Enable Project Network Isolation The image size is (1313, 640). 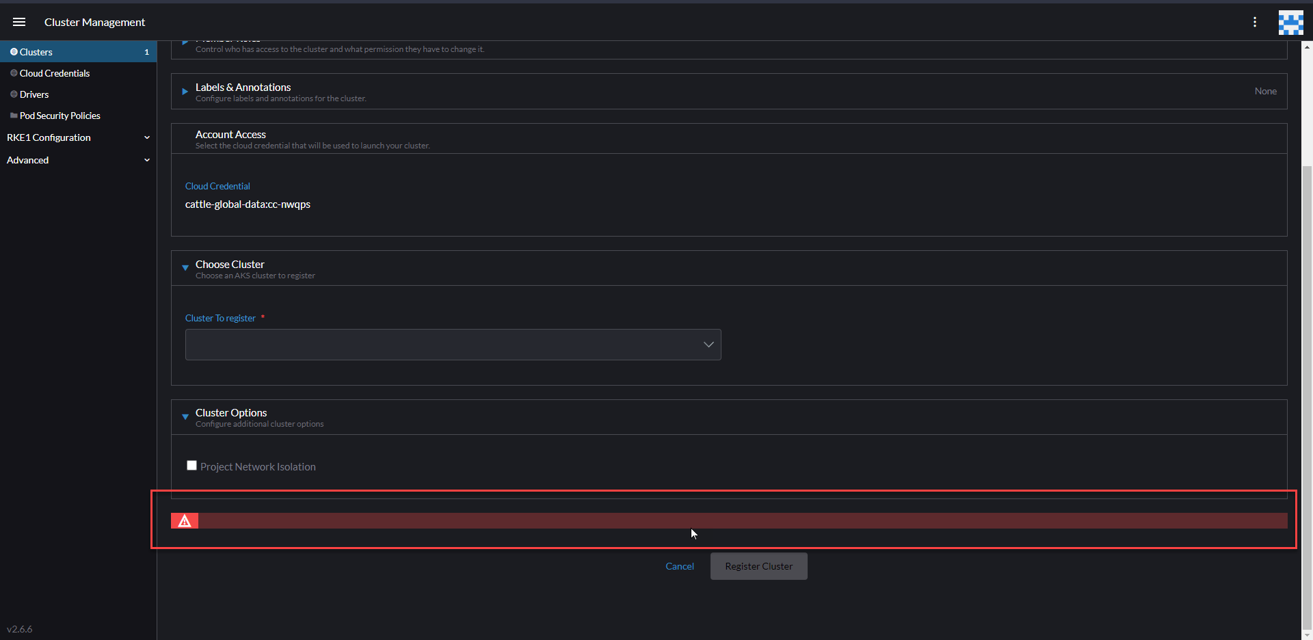(191, 465)
